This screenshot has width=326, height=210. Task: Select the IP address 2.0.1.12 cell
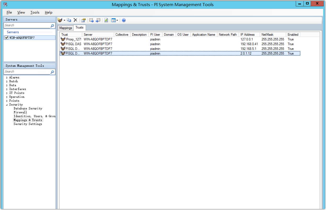246,54
